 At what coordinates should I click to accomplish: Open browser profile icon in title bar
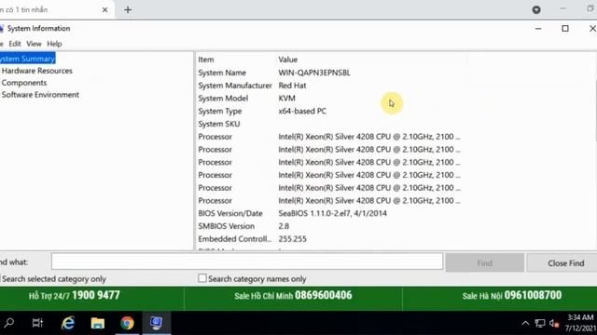(536, 10)
